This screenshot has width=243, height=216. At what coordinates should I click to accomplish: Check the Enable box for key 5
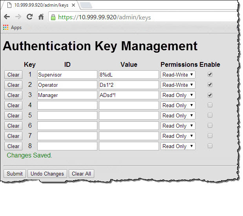210,115
